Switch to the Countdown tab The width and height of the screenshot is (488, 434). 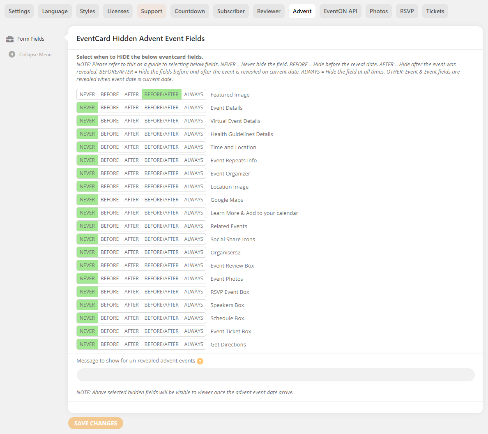(190, 11)
